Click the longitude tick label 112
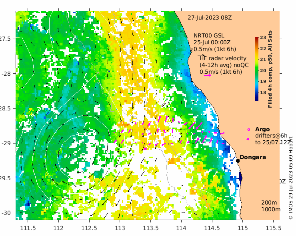296x236 pixels. click(58, 228)
